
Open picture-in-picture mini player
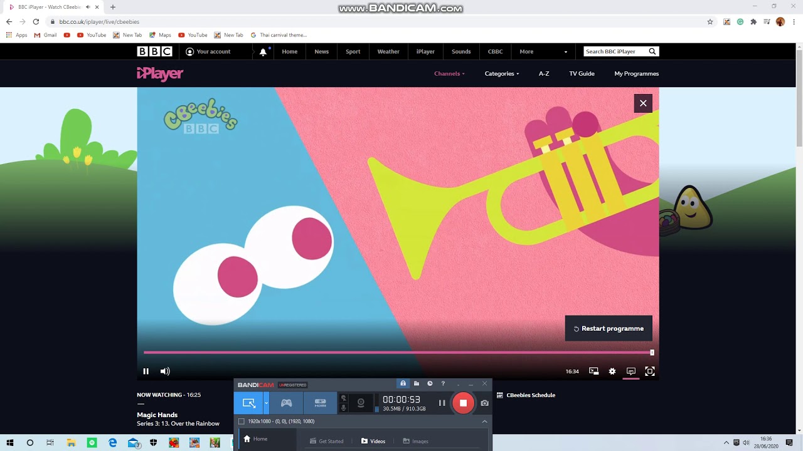coord(593,371)
